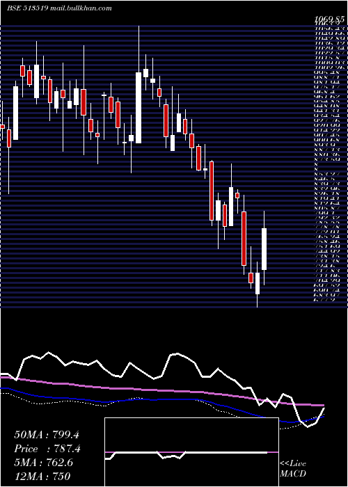The height and width of the screenshot is (487, 348).
Task: Click inside the Live MACD chart box
Action: click(191, 452)
